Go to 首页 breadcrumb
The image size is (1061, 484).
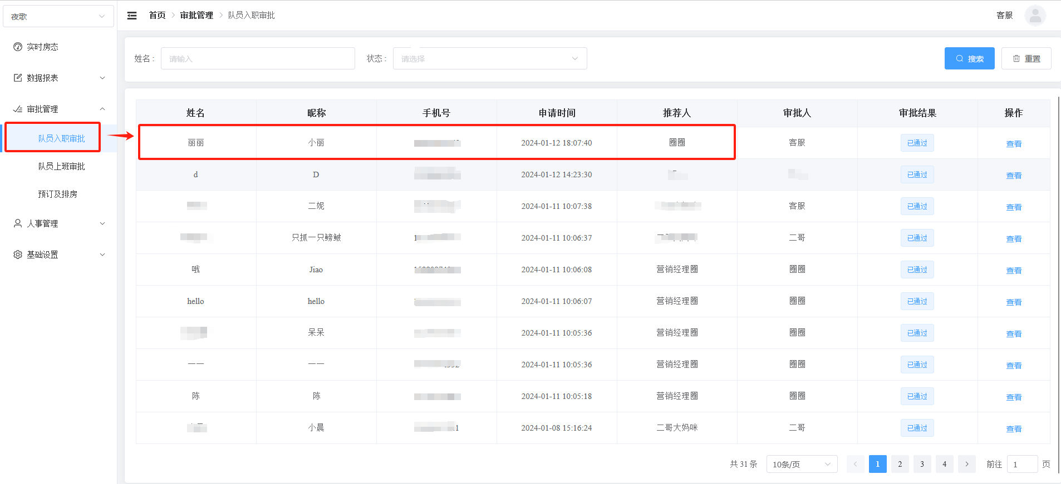coord(157,16)
